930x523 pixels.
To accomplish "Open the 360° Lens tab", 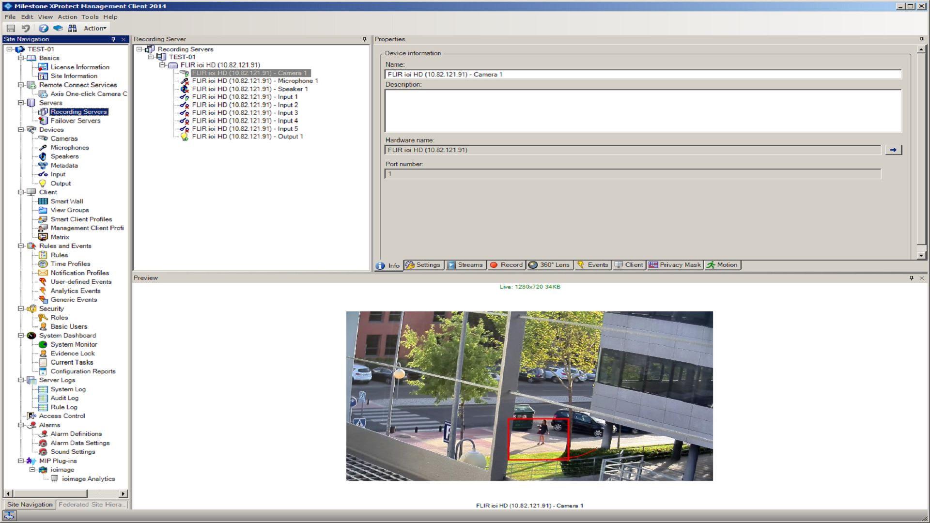I will point(549,265).
